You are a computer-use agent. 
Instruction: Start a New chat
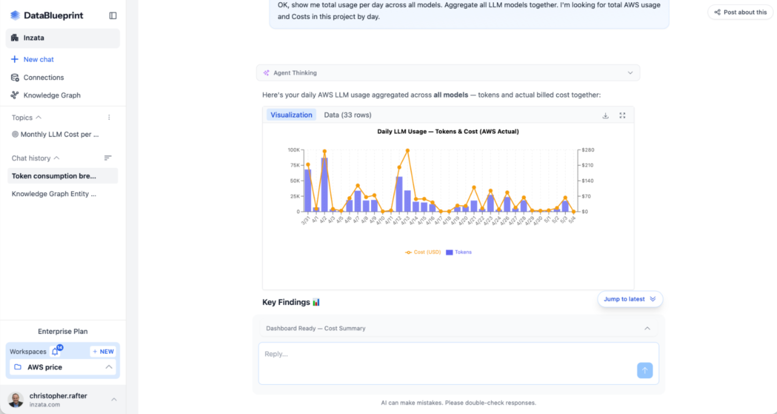39,59
